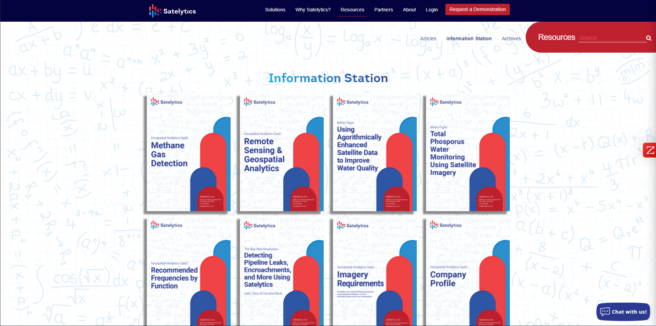Select the Information Station tab
656x326 pixels.
[x=469, y=39]
